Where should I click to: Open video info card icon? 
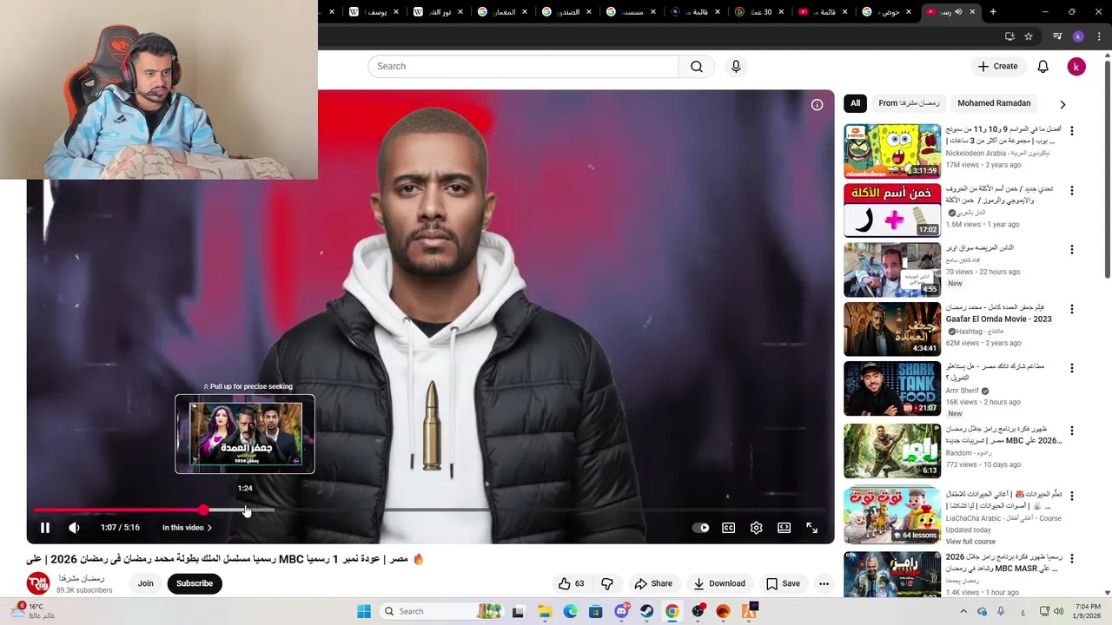tap(817, 105)
